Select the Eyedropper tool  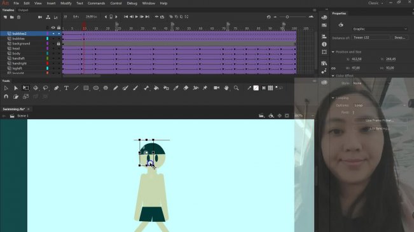click(x=176, y=88)
